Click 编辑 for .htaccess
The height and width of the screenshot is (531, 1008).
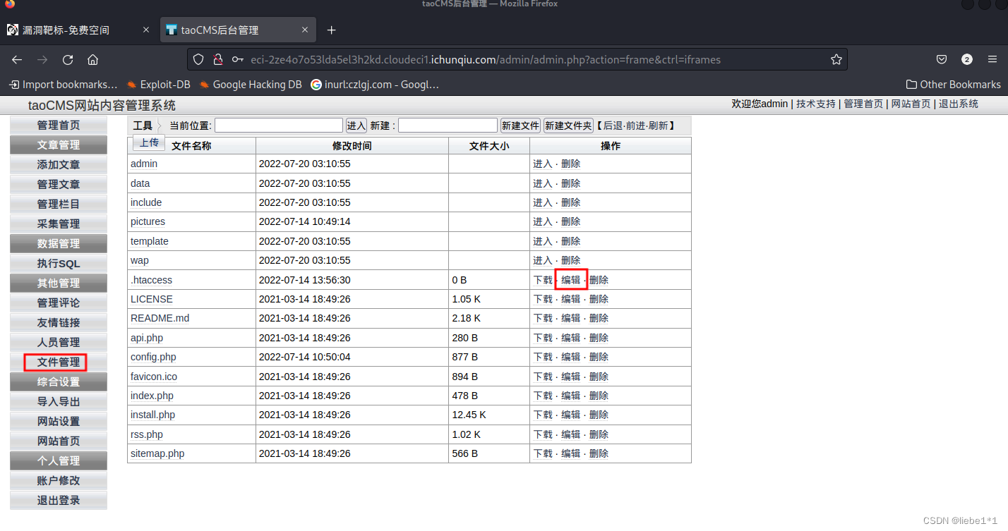click(x=570, y=280)
